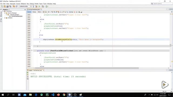The height and width of the screenshot is (97, 173).
Task: Click the Profile Project toolbar icon
Action: click(x=46, y=6)
